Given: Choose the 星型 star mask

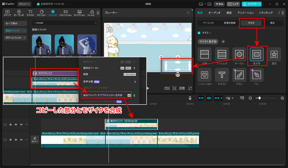Looking at the screenshot, I should 274,54.
